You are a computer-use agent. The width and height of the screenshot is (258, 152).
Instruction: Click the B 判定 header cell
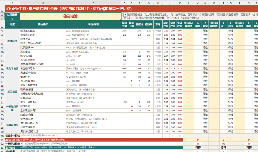(231, 25)
